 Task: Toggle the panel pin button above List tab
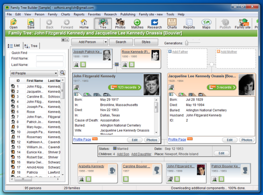coord(63,40)
